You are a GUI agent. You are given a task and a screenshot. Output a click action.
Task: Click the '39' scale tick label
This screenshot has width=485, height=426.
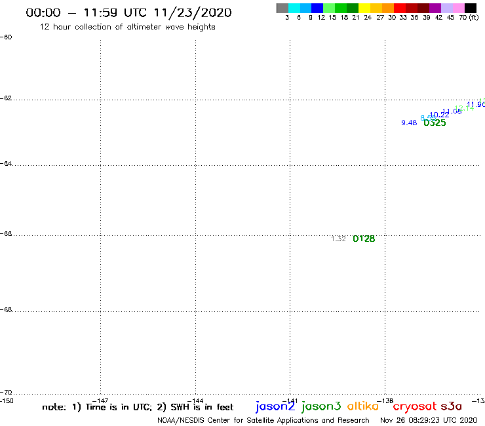pos(427,18)
